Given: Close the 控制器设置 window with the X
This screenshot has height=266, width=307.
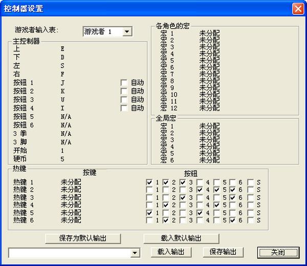Looking at the screenshot, I should [298, 9].
